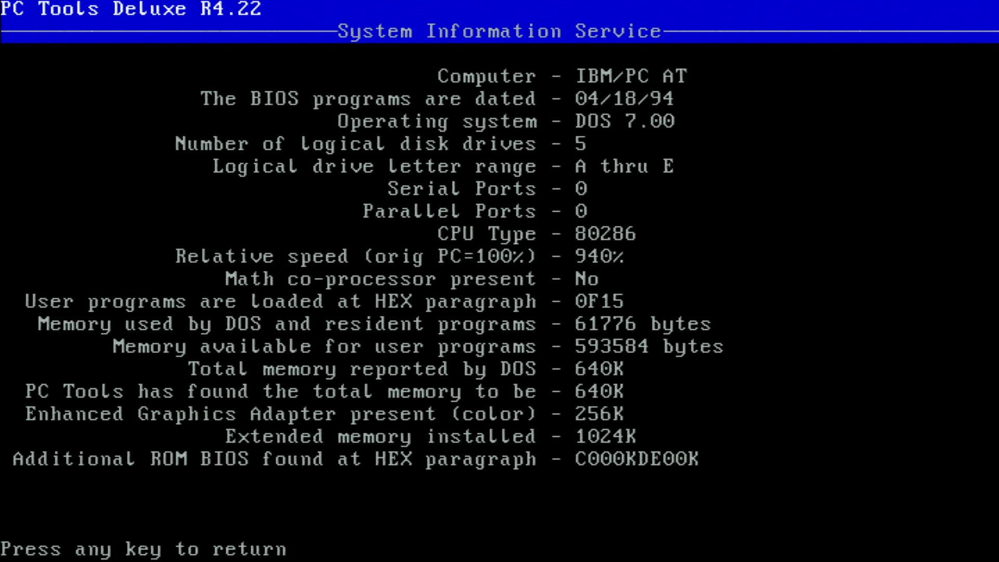Click 'Memory available for user programs' label

click(325, 347)
